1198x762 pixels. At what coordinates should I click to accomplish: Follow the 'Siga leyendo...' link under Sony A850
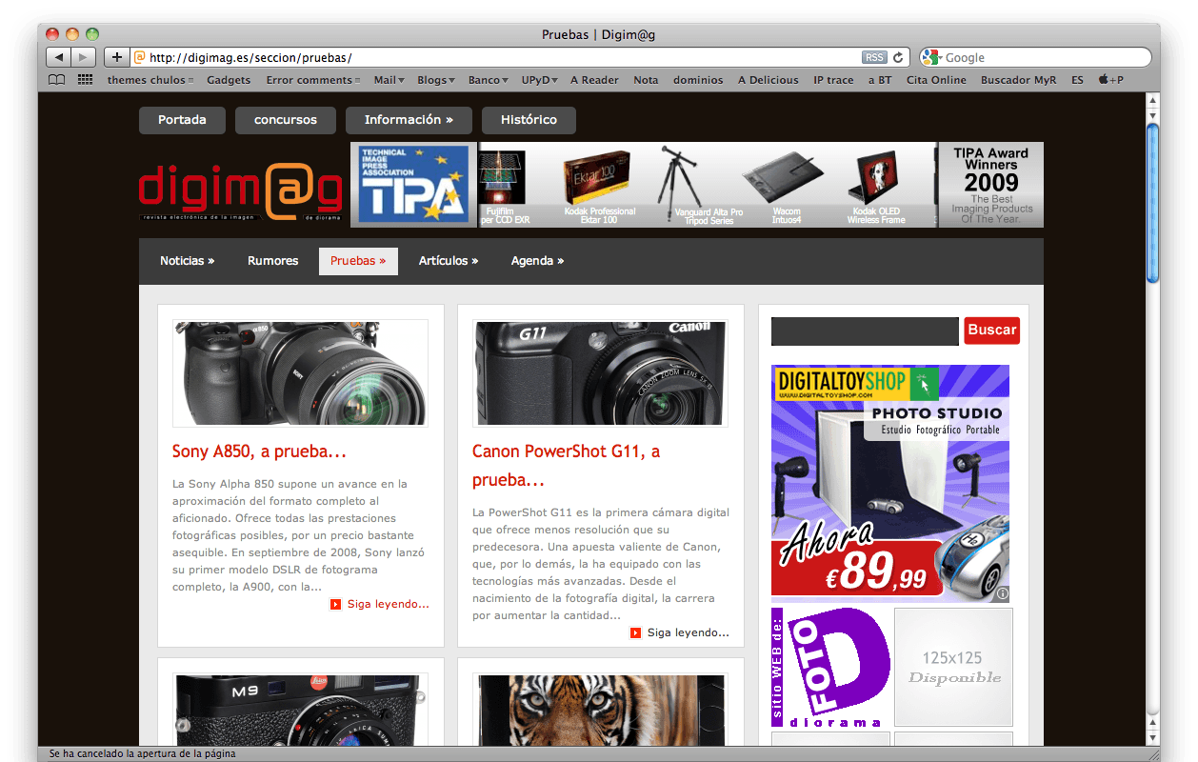click(x=389, y=604)
